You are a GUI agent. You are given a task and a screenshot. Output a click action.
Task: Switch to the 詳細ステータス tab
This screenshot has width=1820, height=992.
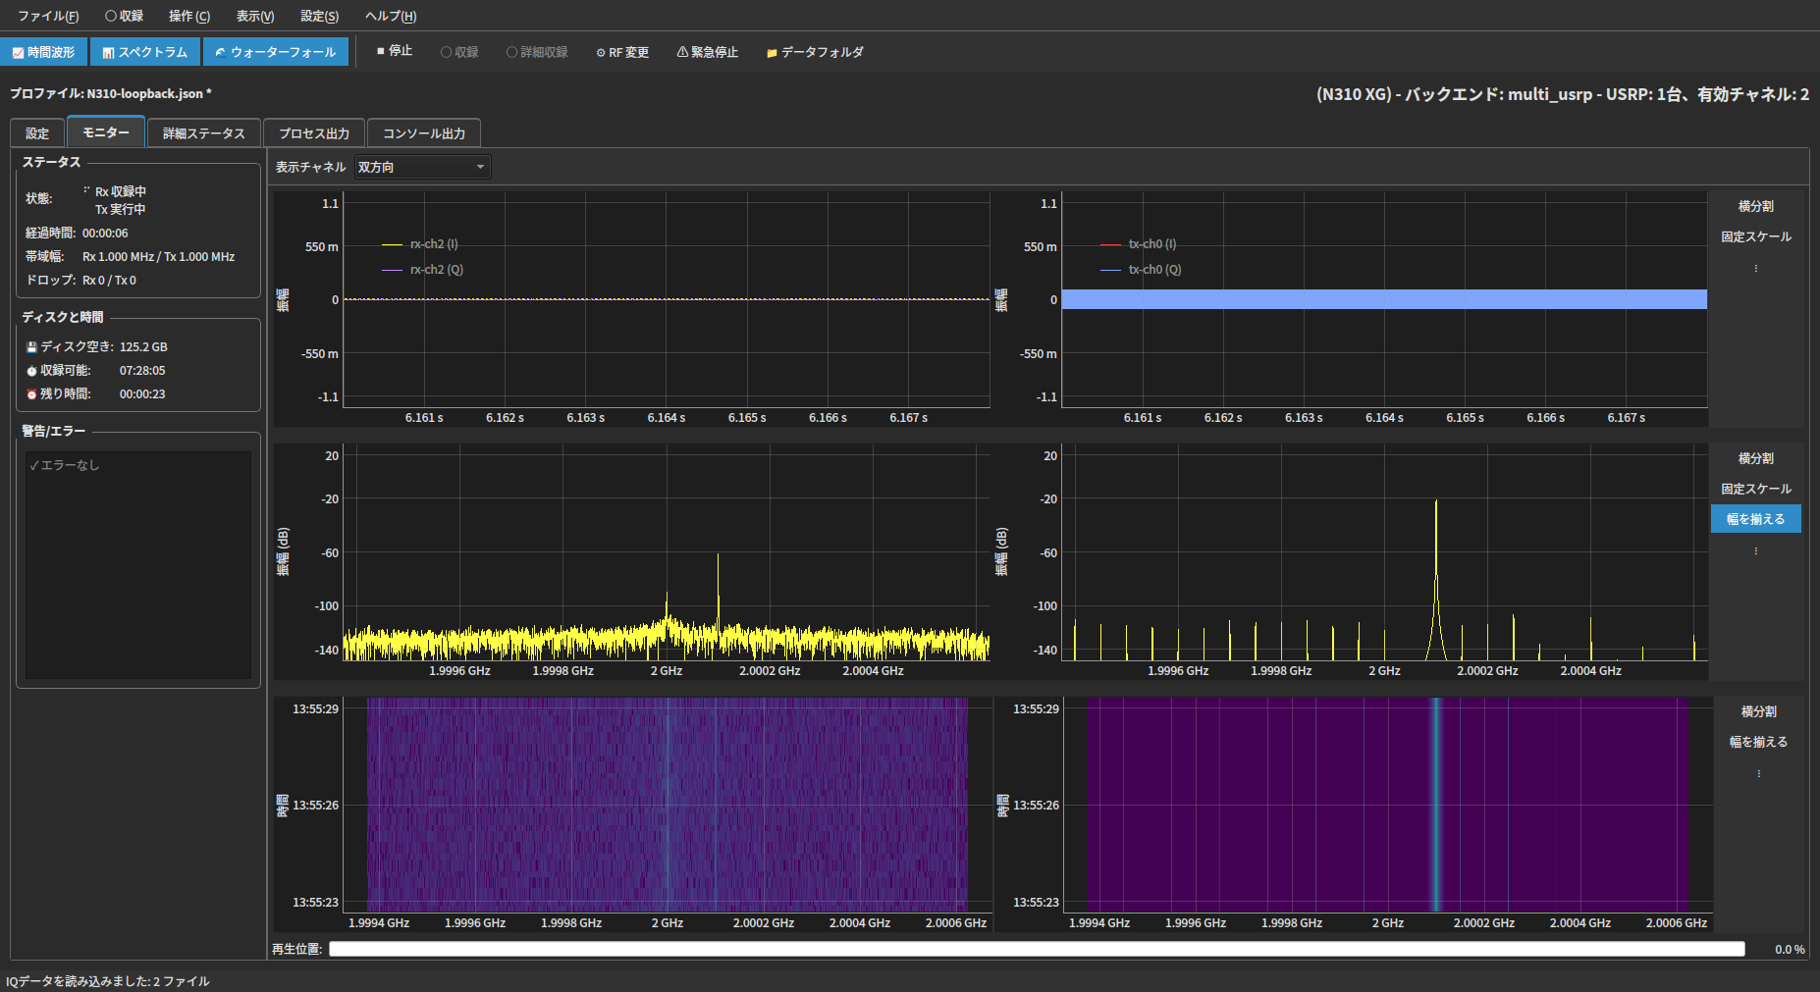[204, 133]
